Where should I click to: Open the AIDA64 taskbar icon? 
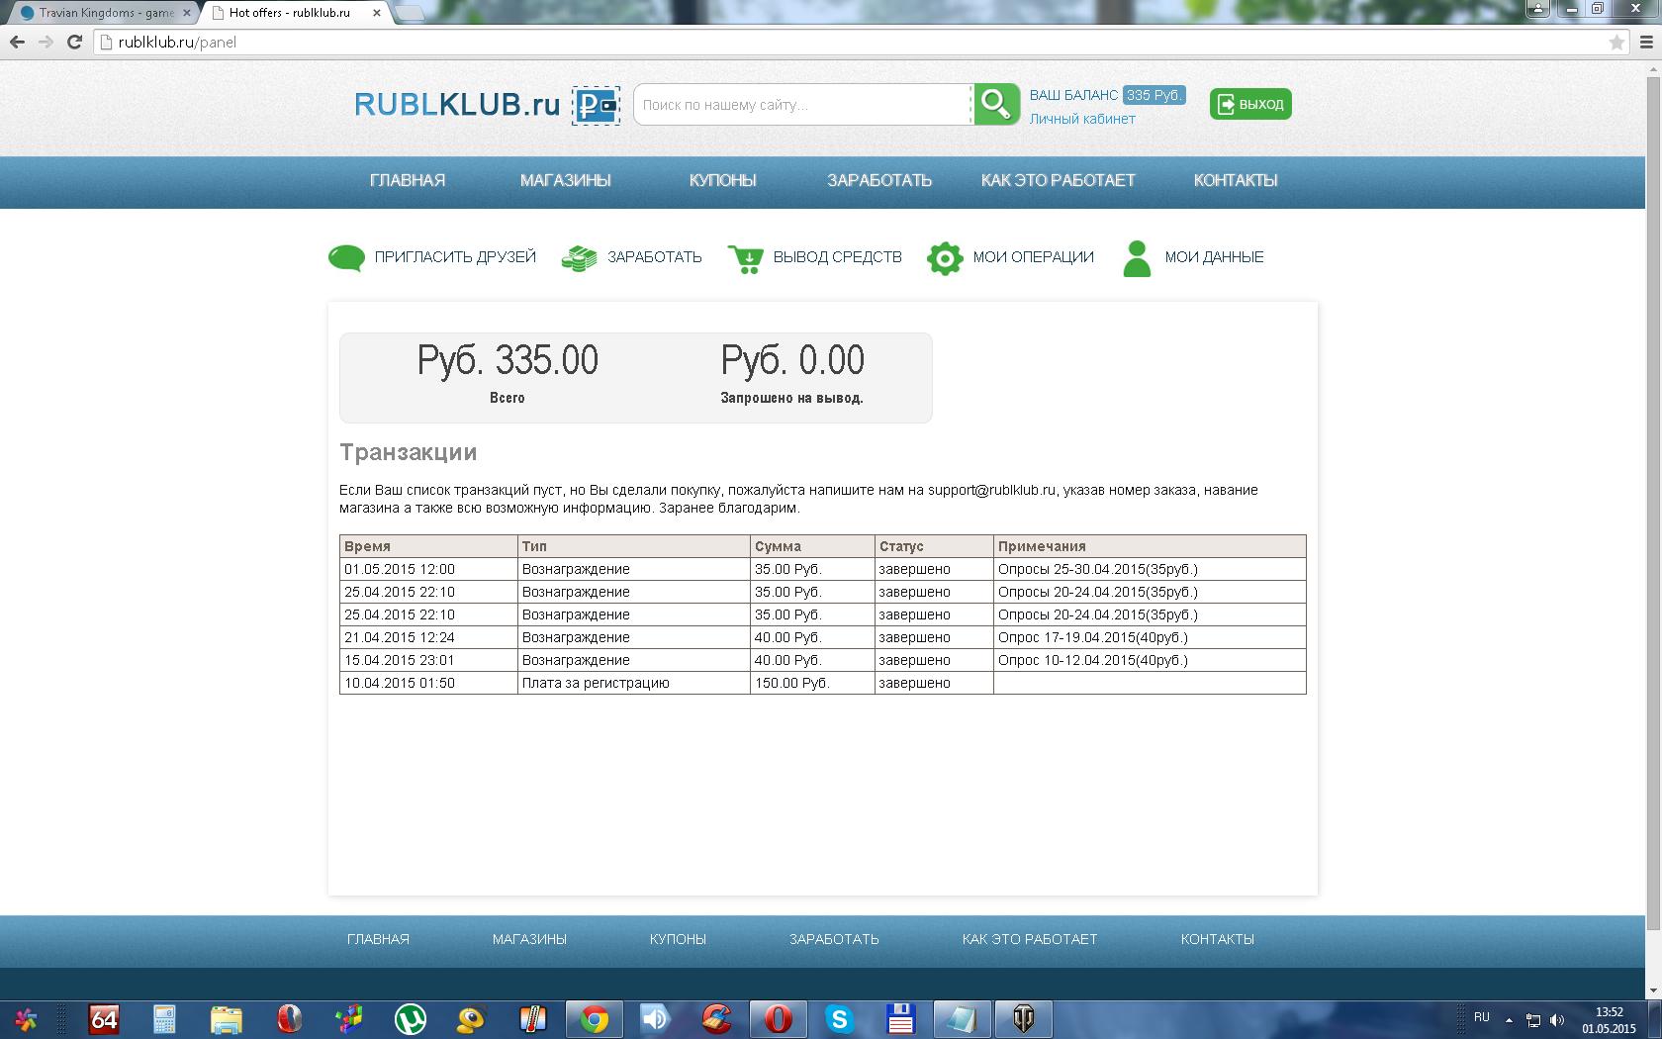[x=104, y=1018]
